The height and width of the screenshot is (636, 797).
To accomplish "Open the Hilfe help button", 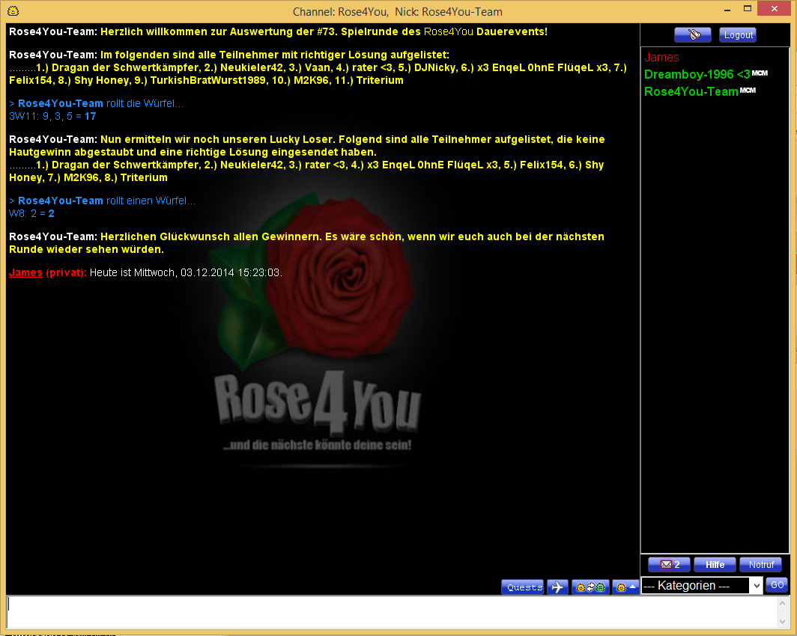I will [x=715, y=565].
